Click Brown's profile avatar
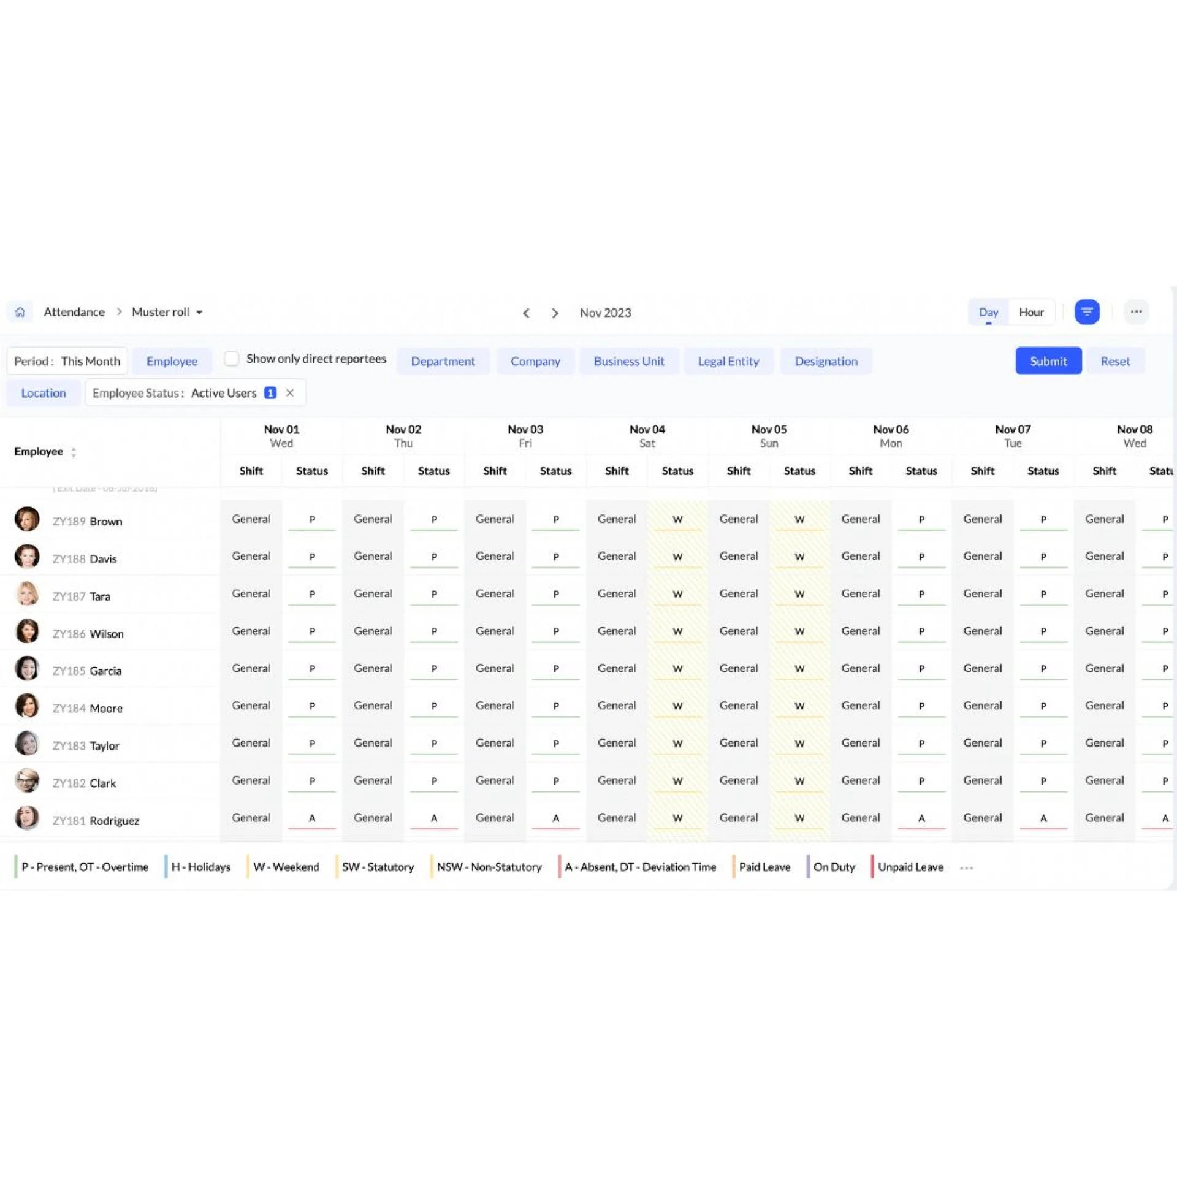This screenshot has height=1177, width=1177. click(x=27, y=519)
